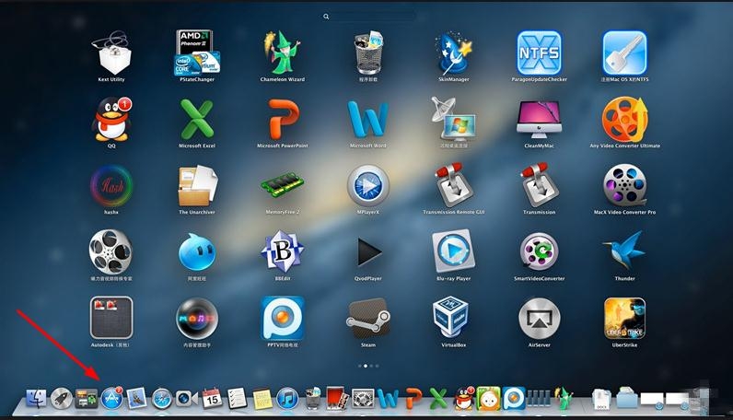Open Kext Utility from Launchpad
Viewport: 733px width, 420px height.
pyautogui.click(x=111, y=52)
